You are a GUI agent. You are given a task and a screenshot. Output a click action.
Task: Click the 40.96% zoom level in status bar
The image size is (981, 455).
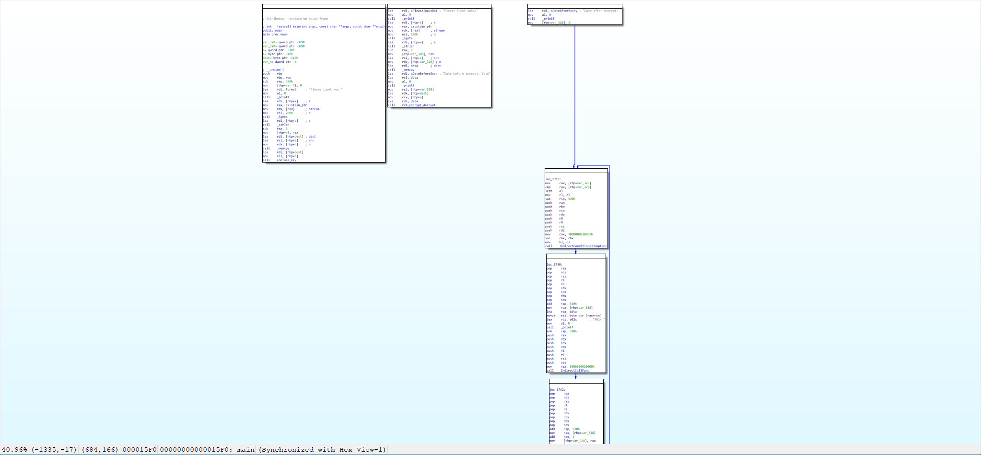15,450
